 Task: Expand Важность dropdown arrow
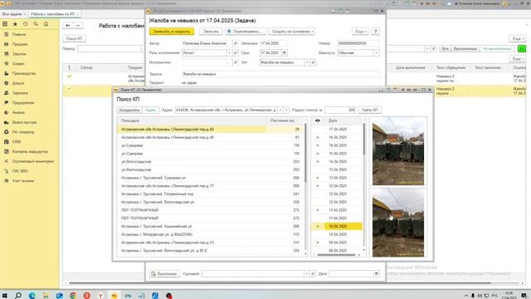pos(376,53)
